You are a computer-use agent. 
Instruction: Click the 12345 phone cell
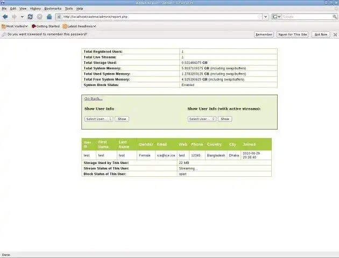(x=196, y=155)
